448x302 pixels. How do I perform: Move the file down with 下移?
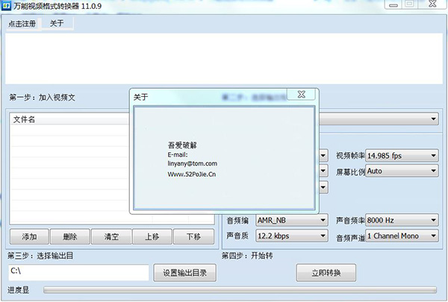click(192, 236)
